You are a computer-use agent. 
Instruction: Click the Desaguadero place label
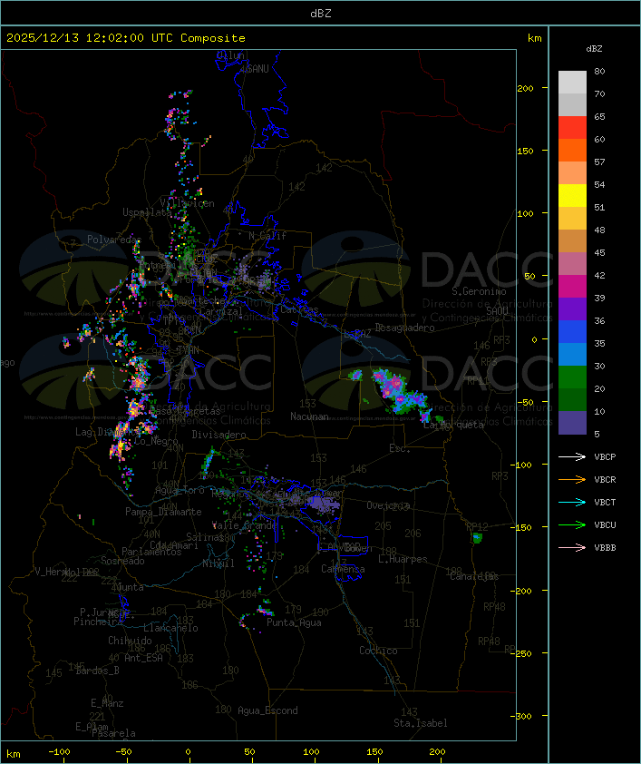pyautogui.click(x=404, y=328)
